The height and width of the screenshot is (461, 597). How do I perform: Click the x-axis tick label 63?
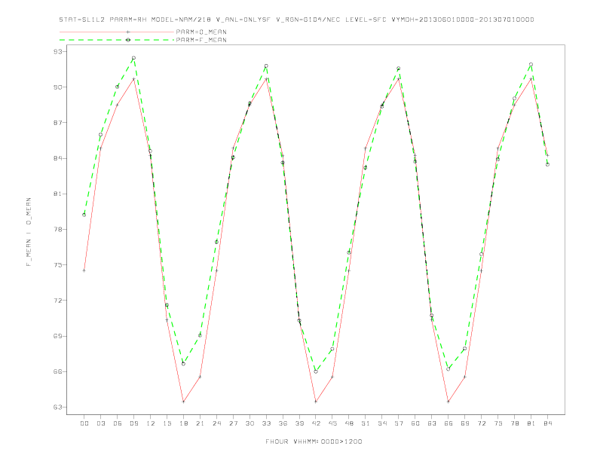click(x=432, y=423)
